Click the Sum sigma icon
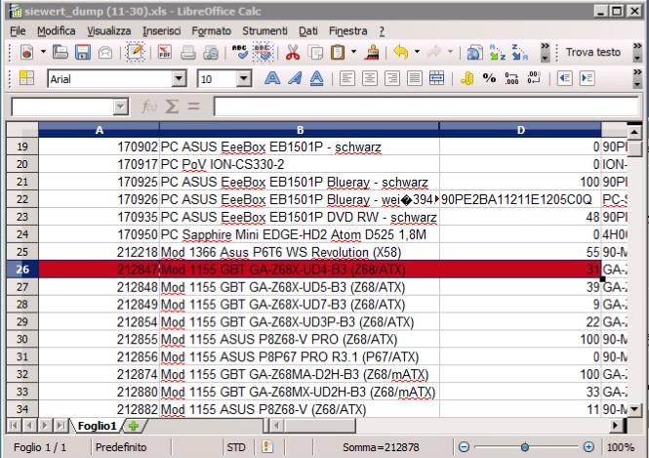The width and height of the screenshot is (649, 458). click(x=172, y=106)
